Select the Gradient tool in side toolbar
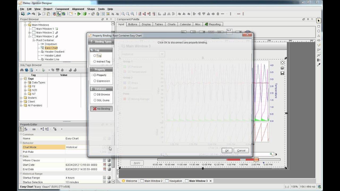The width and height of the screenshot is (340, 191). tap(319, 60)
